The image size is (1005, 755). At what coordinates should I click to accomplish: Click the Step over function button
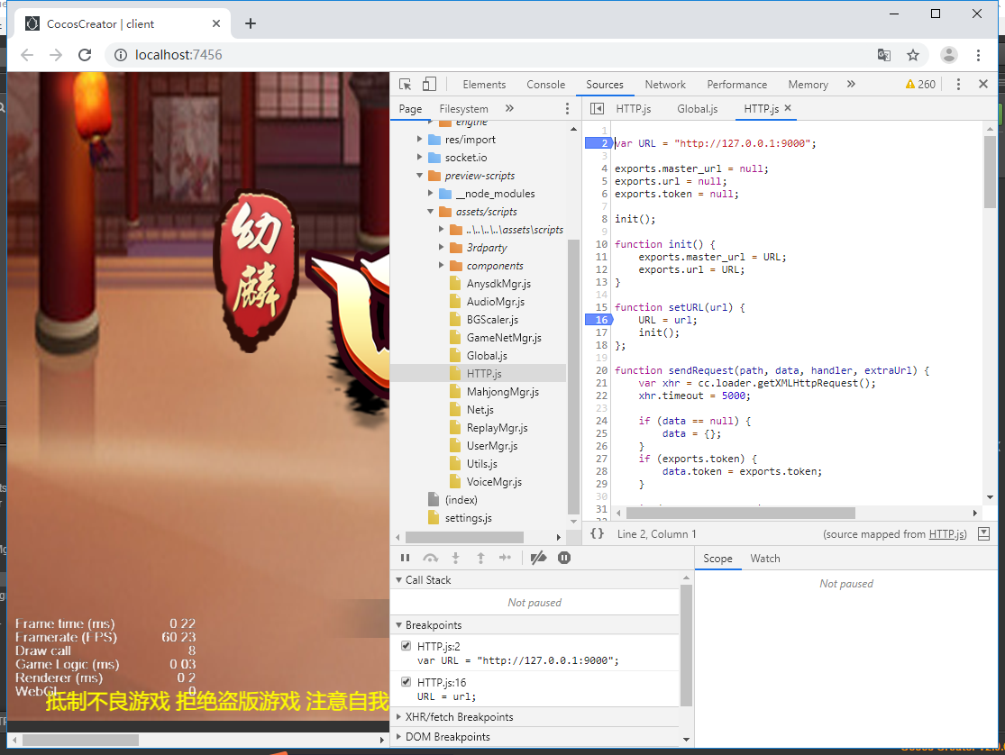[430, 558]
